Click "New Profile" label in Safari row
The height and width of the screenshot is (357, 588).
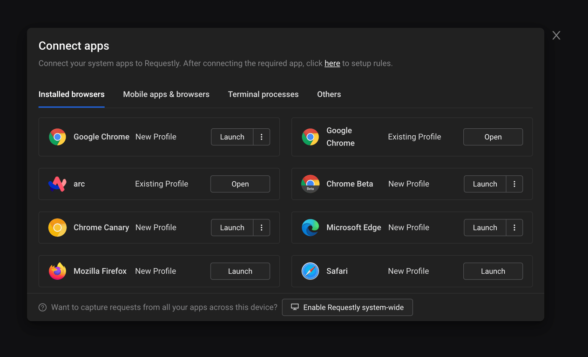[408, 271]
